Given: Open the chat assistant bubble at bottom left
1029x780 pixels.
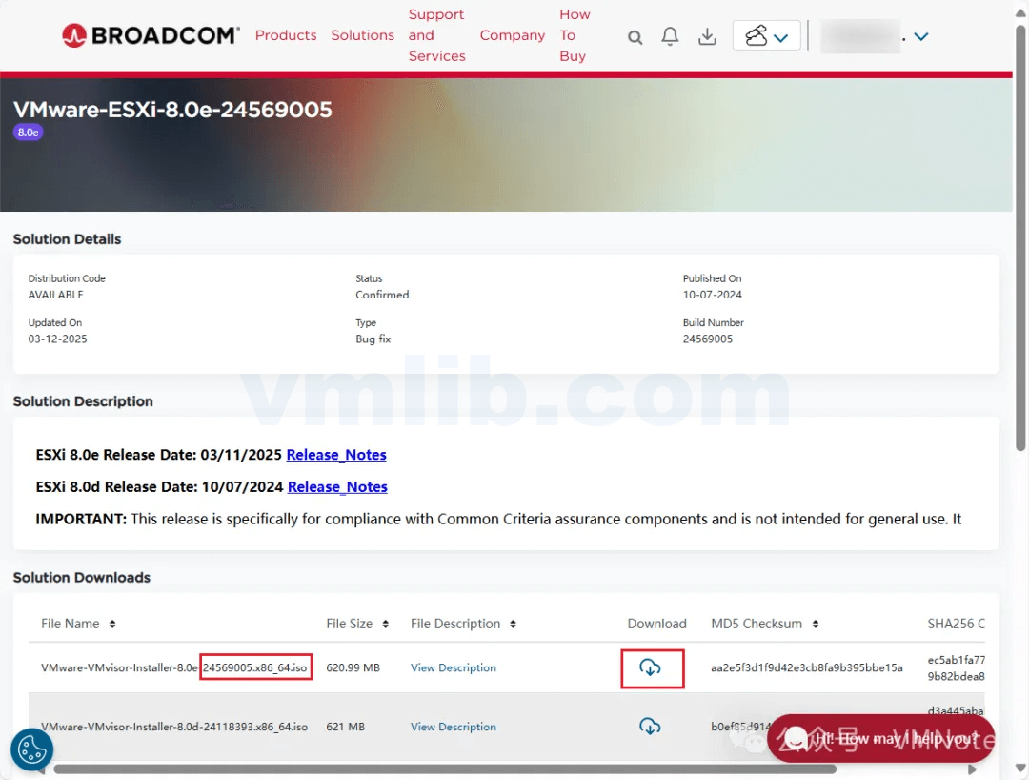Looking at the screenshot, I should [31, 749].
